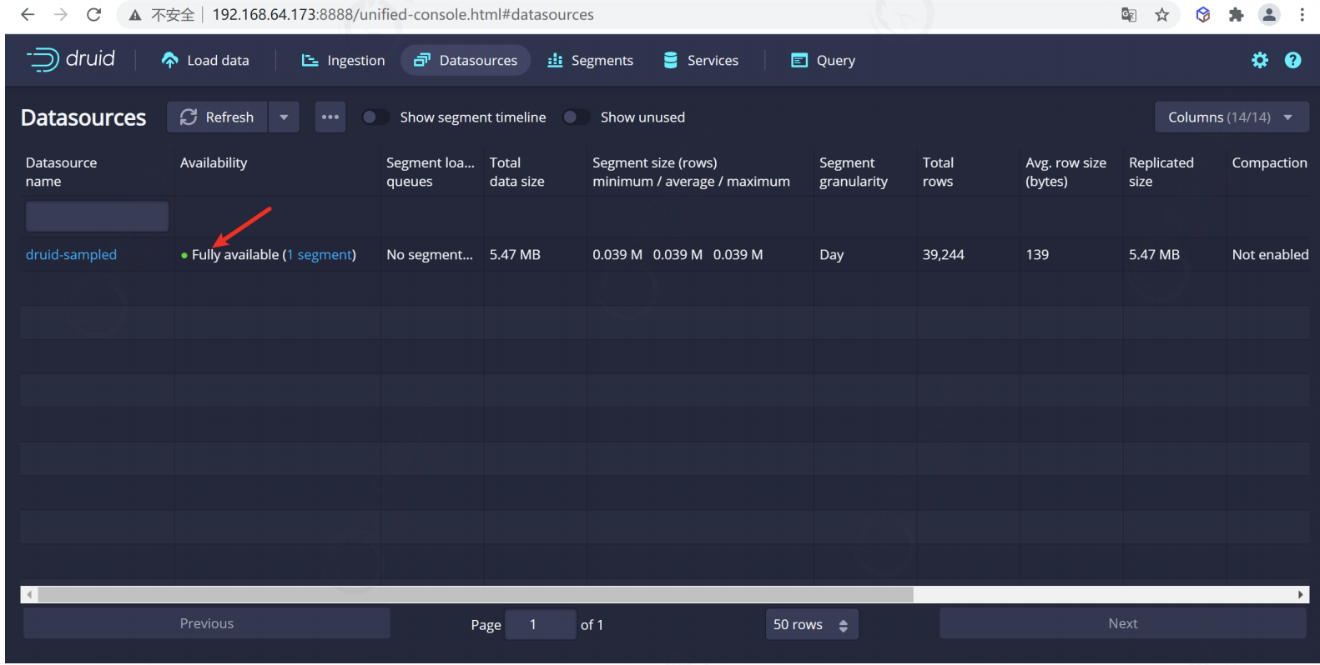Screen dimensions: 1320x665
Task: Toggle Show segment timeline switch
Action: tap(375, 117)
